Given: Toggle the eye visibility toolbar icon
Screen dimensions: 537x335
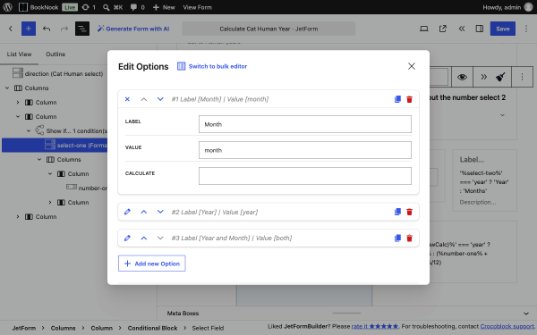Looking at the screenshot, I should [x=462, y=77].
